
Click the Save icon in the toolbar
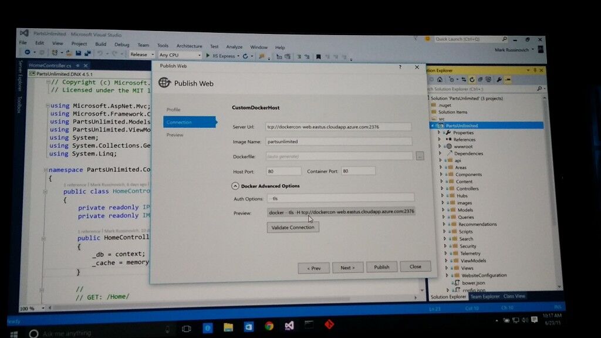[x=78, y=53]
